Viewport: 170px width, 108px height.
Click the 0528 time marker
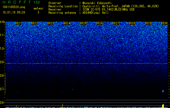coord(132,23)
